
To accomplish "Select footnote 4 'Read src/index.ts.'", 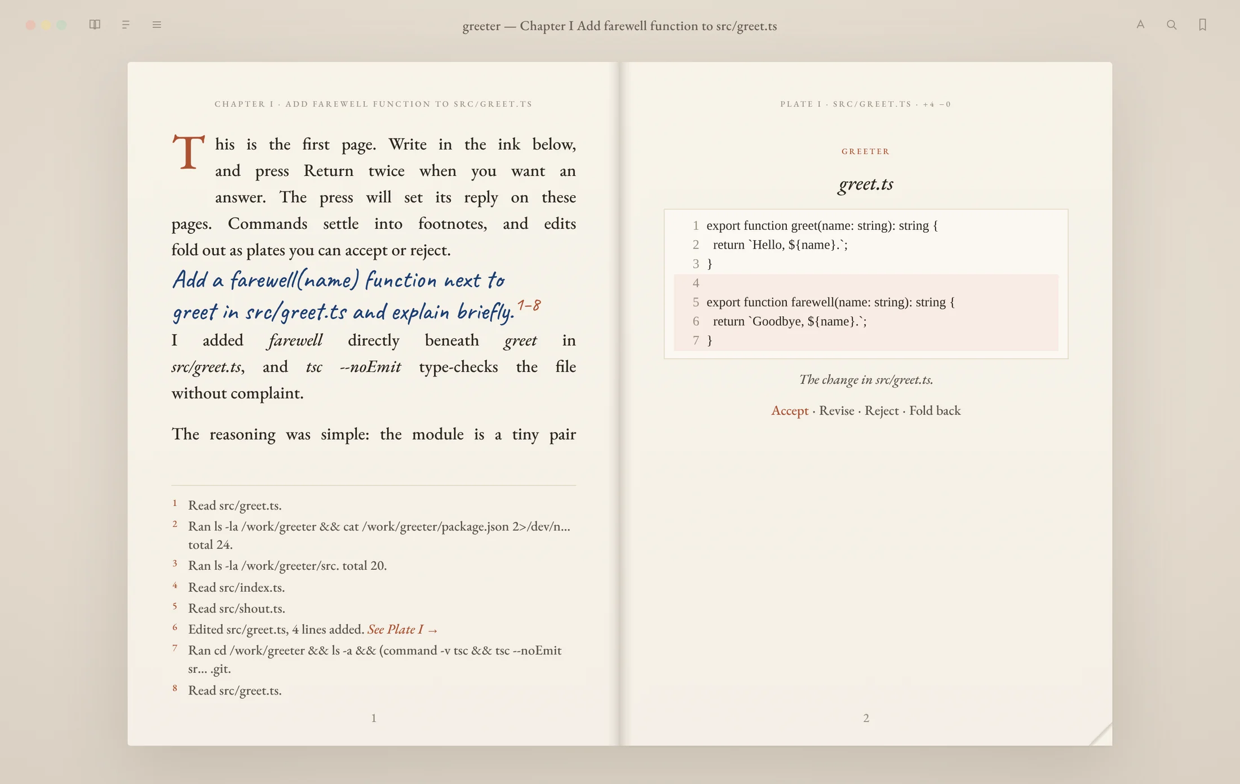I will point(236,588).
